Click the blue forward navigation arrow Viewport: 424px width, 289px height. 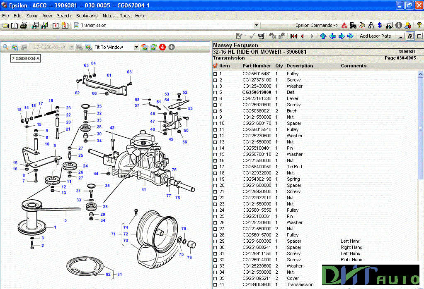341,36
